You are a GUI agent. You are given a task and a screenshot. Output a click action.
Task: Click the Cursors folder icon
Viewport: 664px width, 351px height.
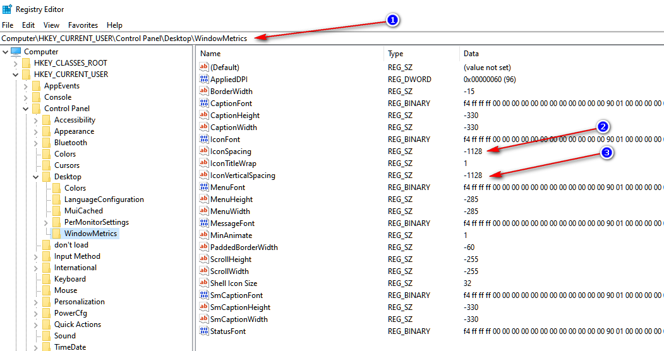[47, 165]
